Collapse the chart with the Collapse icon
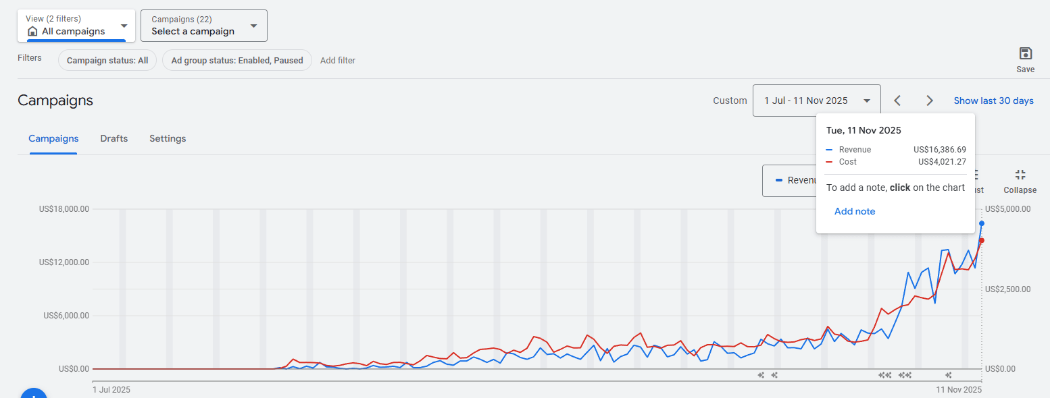Screen dimensions: 1050x398 [1020, 175]
